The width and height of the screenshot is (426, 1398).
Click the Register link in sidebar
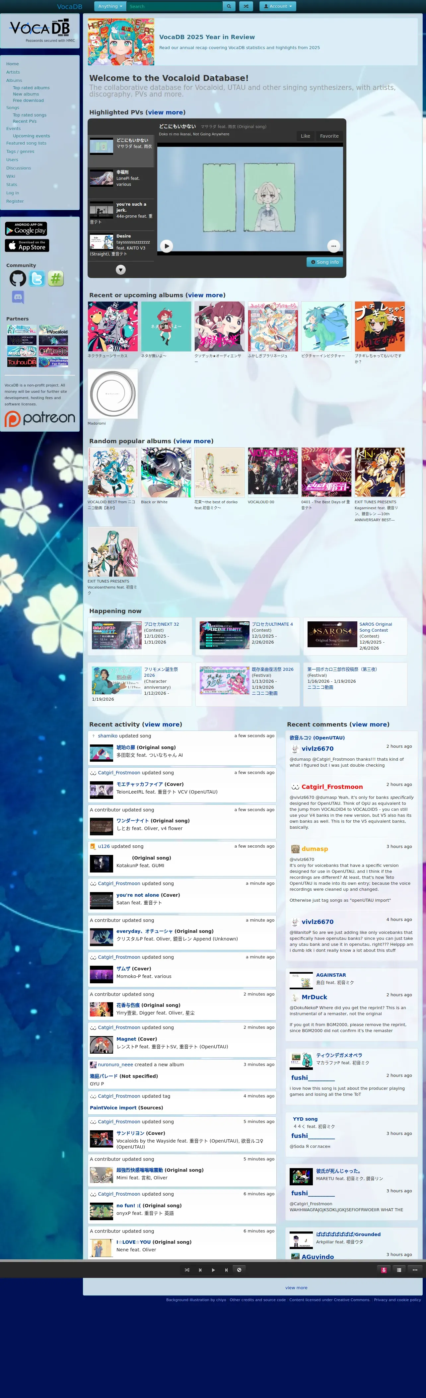pyautogui.click(x=15, y=201)
